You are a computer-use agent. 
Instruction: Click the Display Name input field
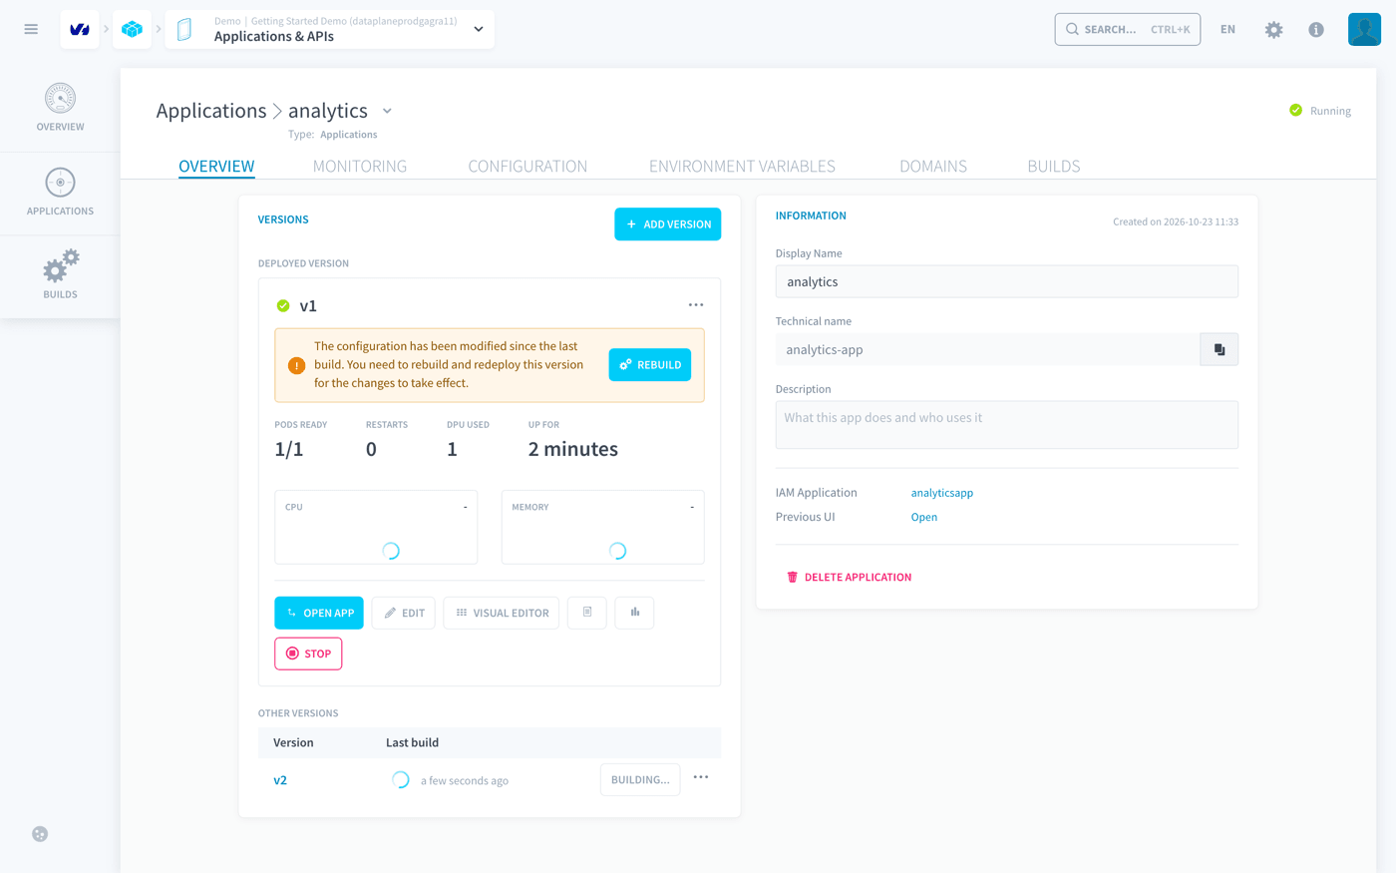click(x=1007, y=281)
